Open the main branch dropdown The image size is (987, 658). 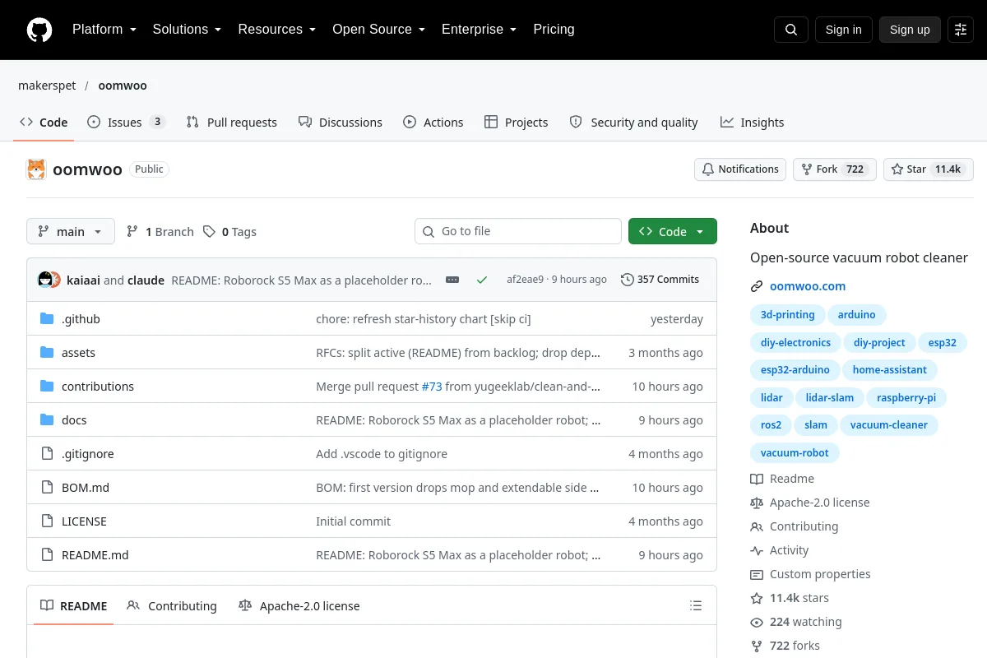[71, 231]
